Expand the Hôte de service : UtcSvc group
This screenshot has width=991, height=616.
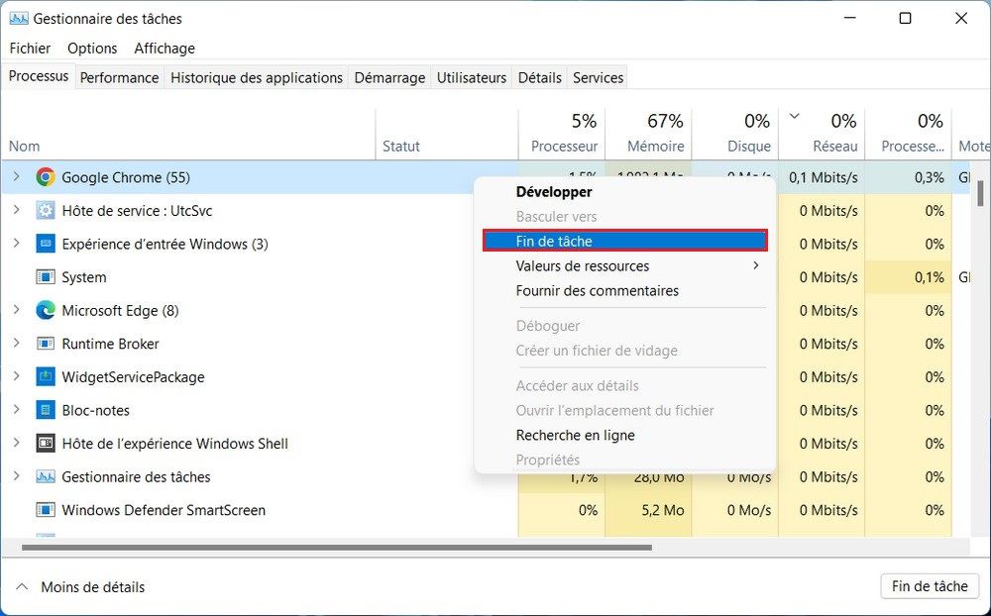point(17,210)
